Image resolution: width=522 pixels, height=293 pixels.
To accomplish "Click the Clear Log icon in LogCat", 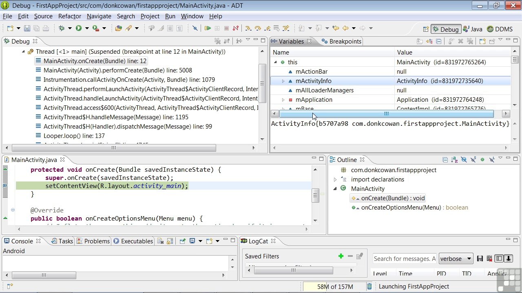I will 489,258.
